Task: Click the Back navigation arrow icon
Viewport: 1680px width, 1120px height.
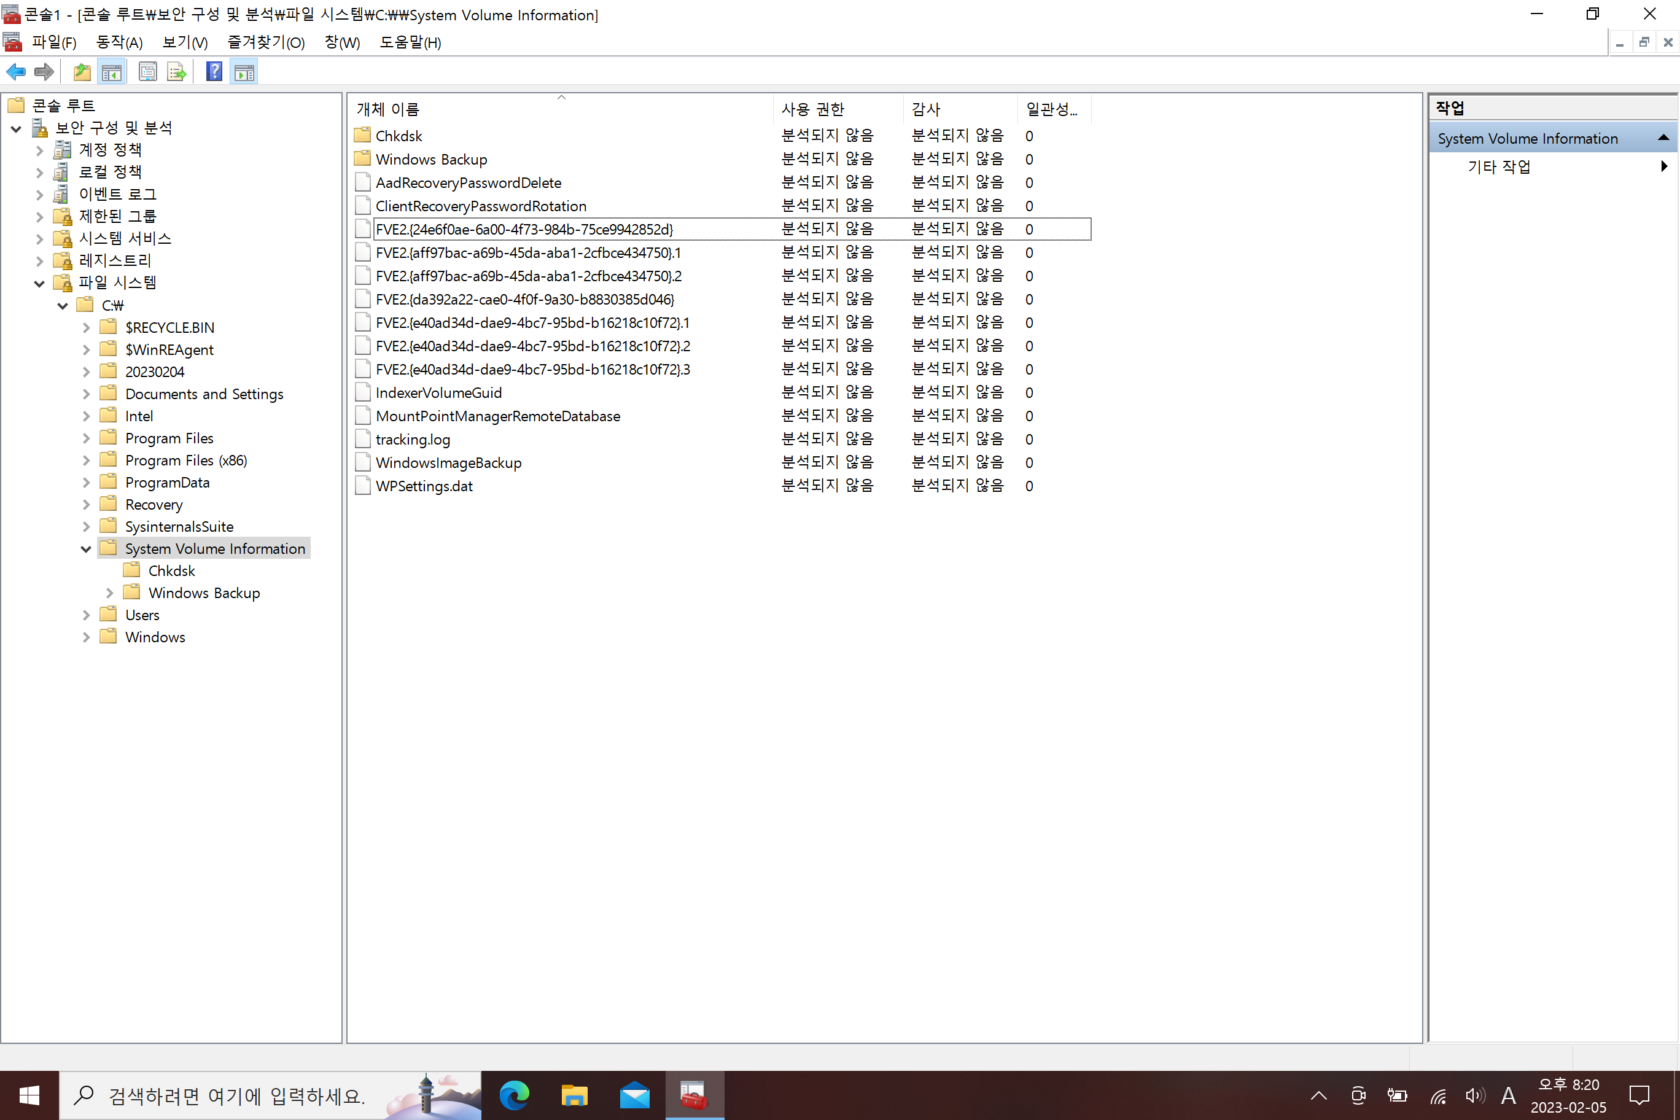Action: click(15, 71)
